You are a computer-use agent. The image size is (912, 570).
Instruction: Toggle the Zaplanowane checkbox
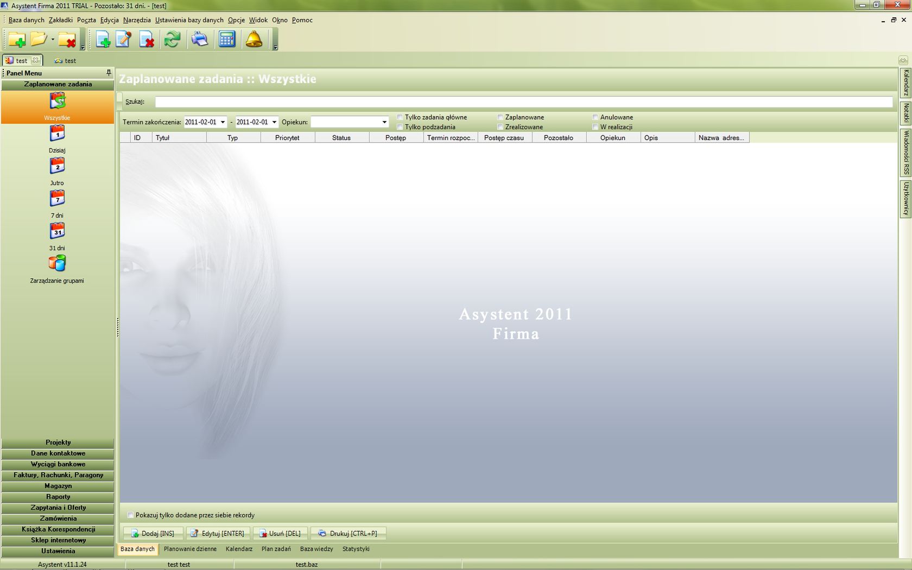(500, 117)
